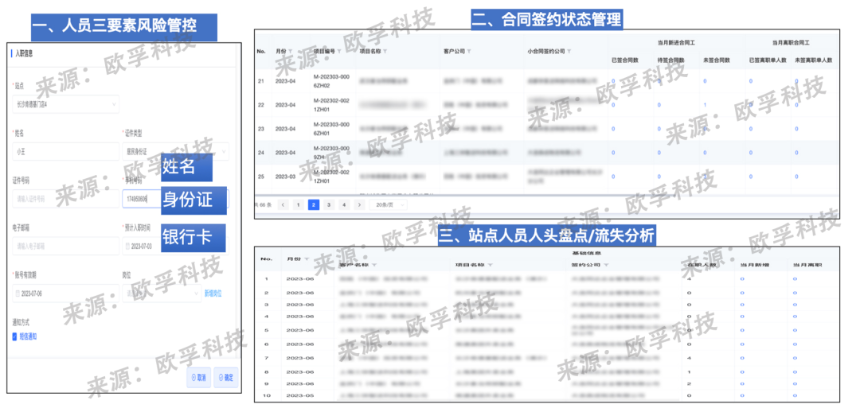Click the 客户名称 filter icon in headcount table
The height and width of the screenshot is (412, 860).
(x=374, y=265)
